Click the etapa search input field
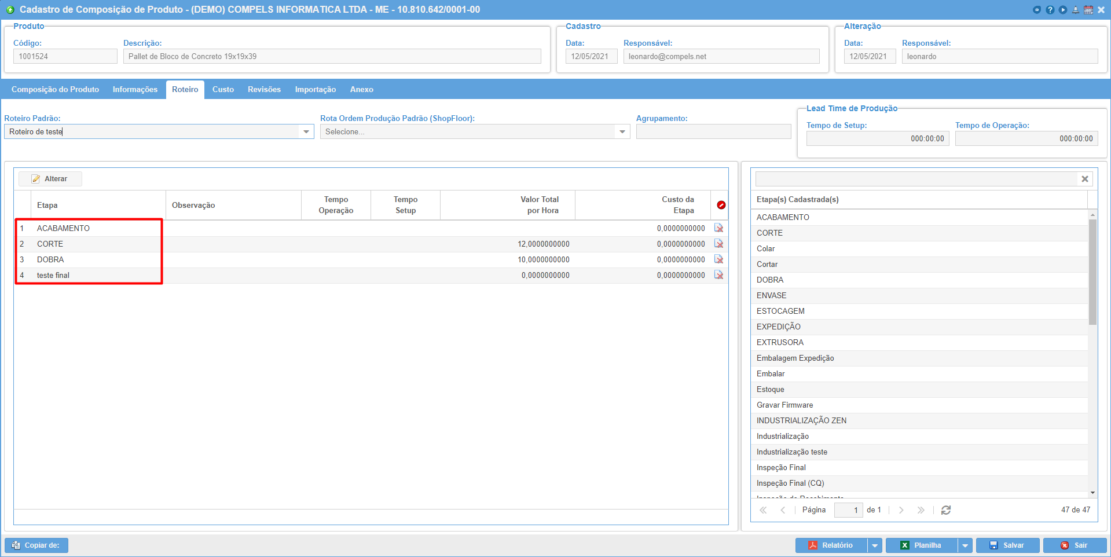 point(916,179)
